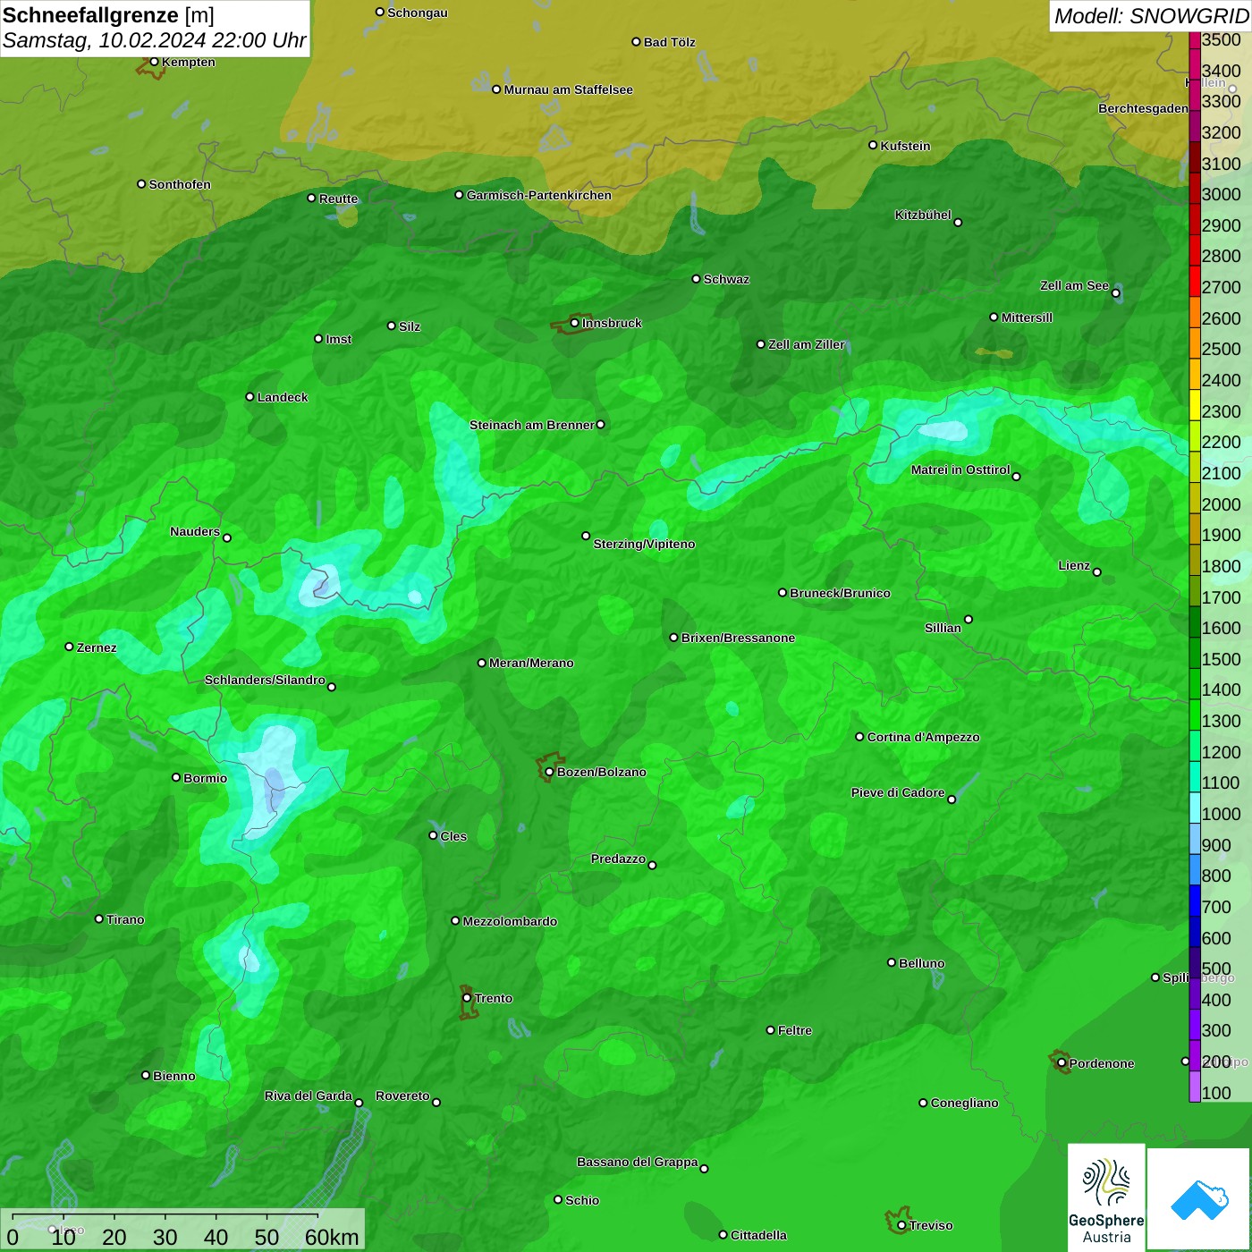1252x1252 pixels.
Task: Click the Modell: SNOWGRID label
Action: click(1151, 16)
